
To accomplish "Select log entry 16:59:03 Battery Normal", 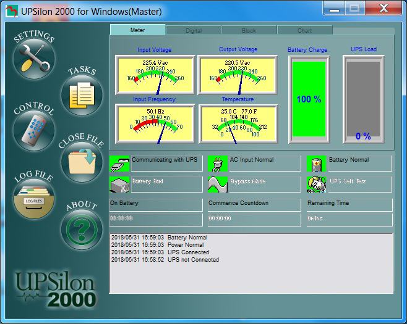I will (x=160, y=238).
